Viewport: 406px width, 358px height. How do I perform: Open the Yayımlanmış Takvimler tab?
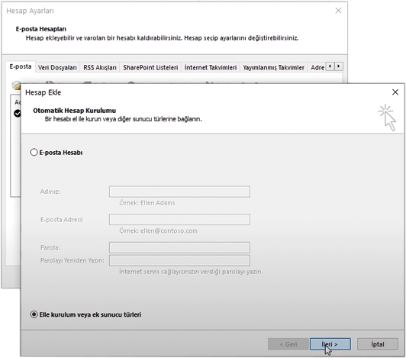coord(273,68)
